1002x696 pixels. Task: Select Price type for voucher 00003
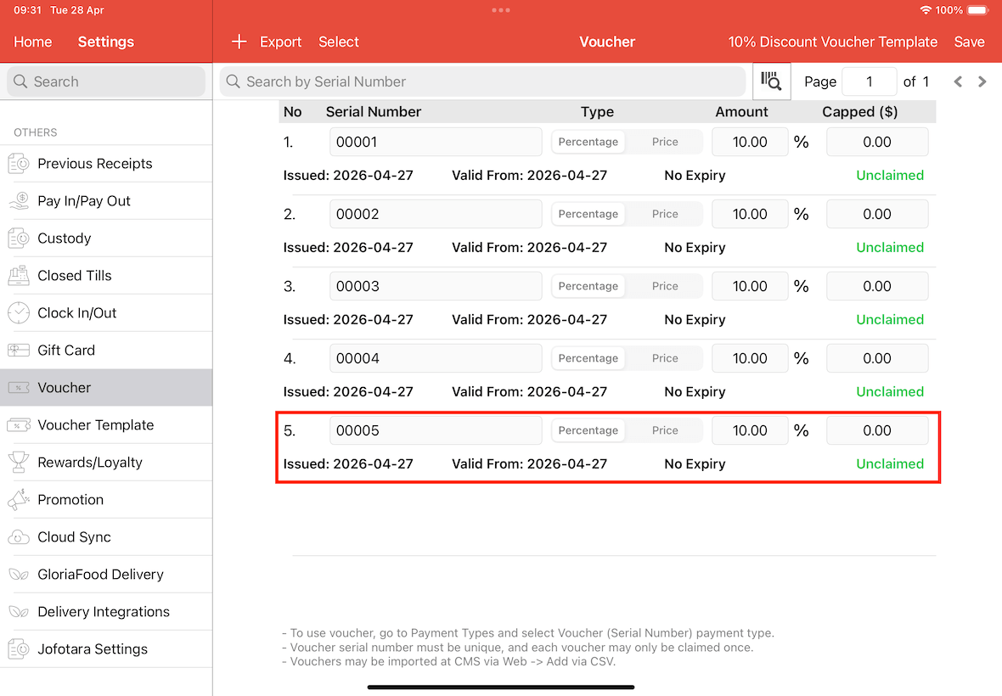[665, 286]
